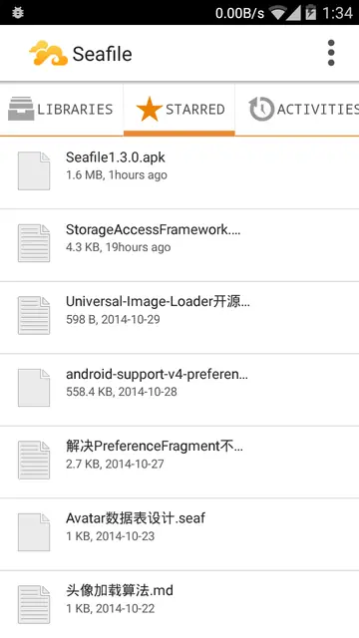Tap the Activities clock icon
Screen dimensions: 359x638
click(x=261, y=109)
